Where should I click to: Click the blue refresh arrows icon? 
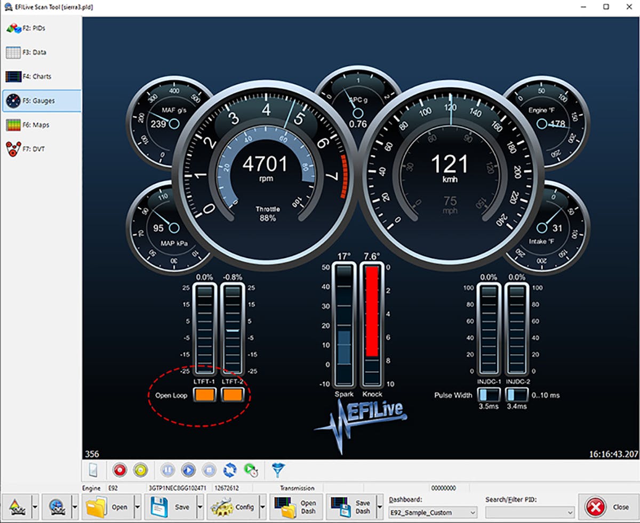(x=230, y=470)
